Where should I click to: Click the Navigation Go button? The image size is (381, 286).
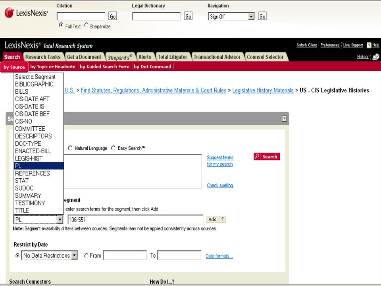click(x=262, y=16)
